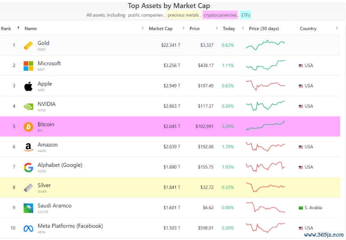
Task: View NVIDIA 30-day price chart
Action: click(266, 106)
